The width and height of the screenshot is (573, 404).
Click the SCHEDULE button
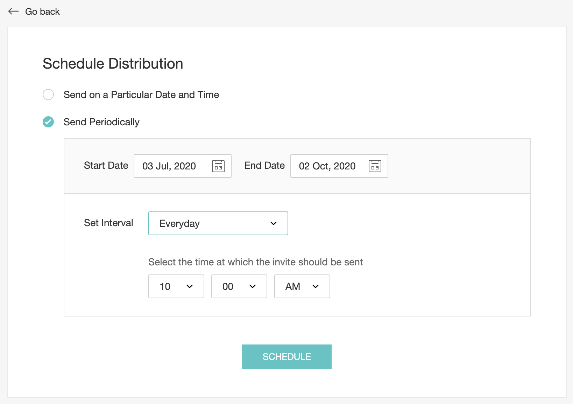pyautogui.click(x=286, y=356)
